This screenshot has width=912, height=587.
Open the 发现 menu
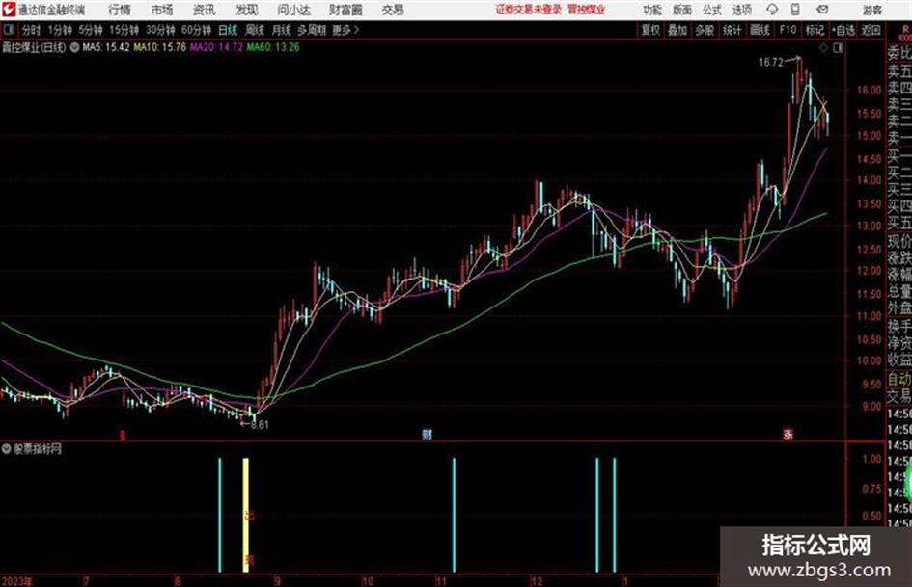(x=247, y=10)
